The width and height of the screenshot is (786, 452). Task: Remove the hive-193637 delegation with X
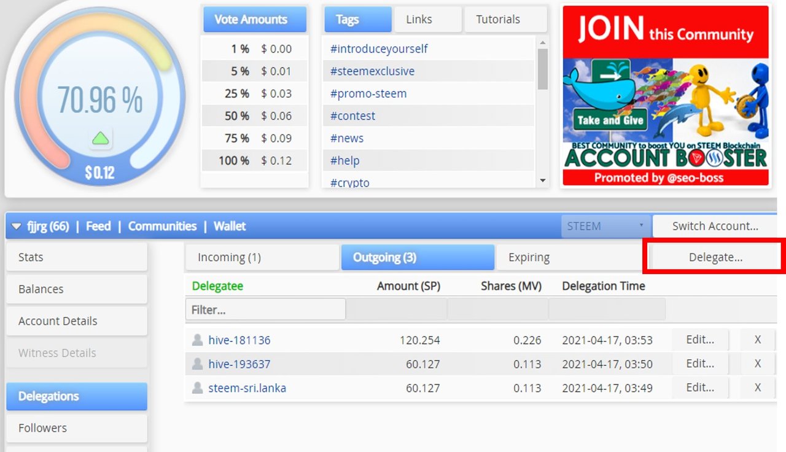coord(758,364)
